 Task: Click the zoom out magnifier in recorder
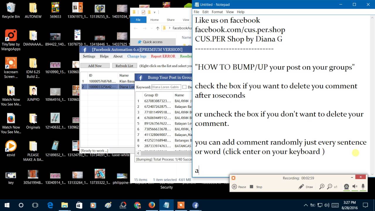click(330, 187)
